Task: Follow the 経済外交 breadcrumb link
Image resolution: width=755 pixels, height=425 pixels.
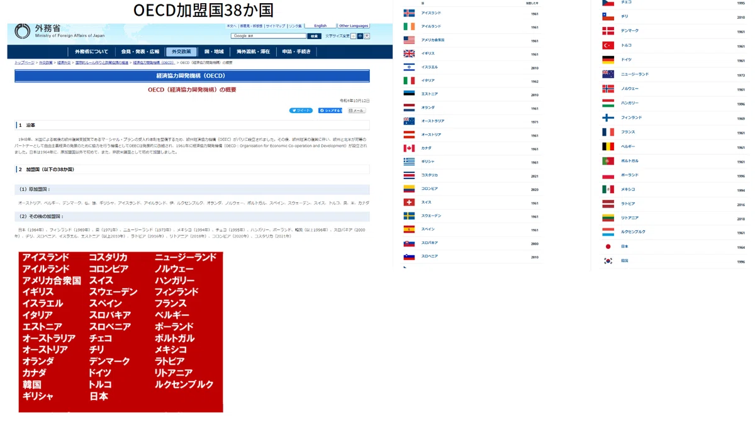Action: tap(64, 63)
